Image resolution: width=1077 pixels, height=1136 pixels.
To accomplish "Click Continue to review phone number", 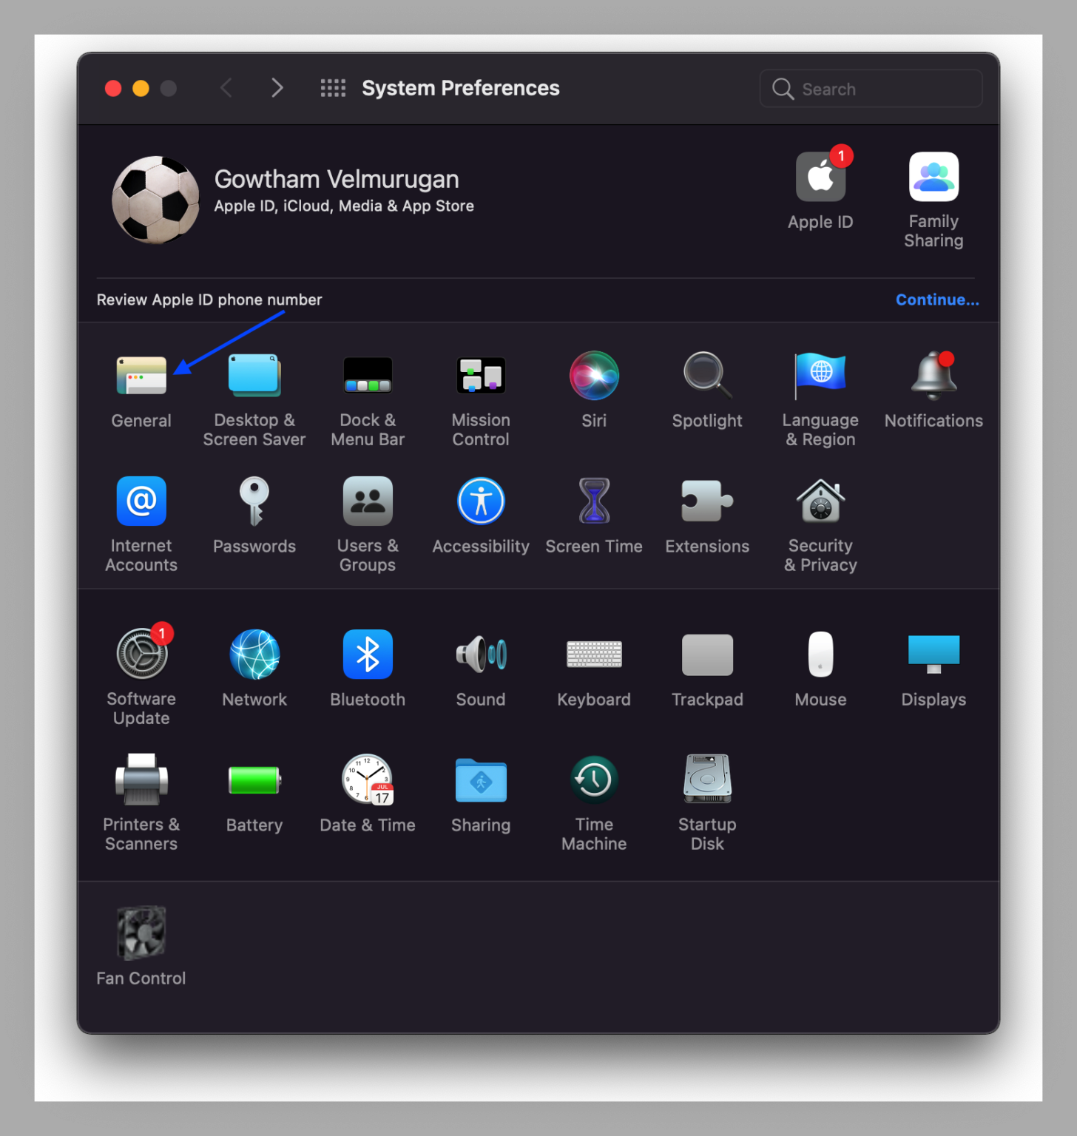I will pyautogui.click(x=937, y=300).
